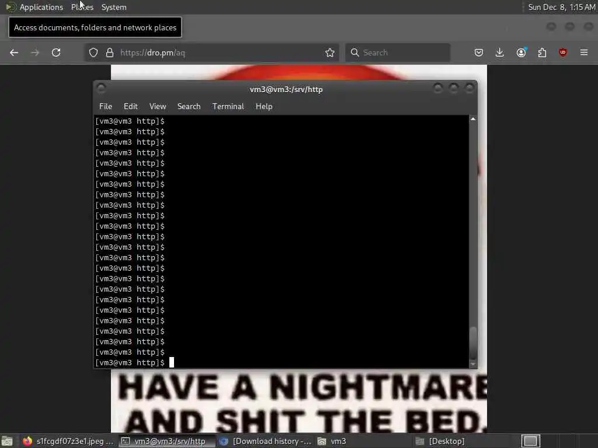Open the Pocket save icon
This screenshot has height=448, width=598.
click(x=479, y=52)
